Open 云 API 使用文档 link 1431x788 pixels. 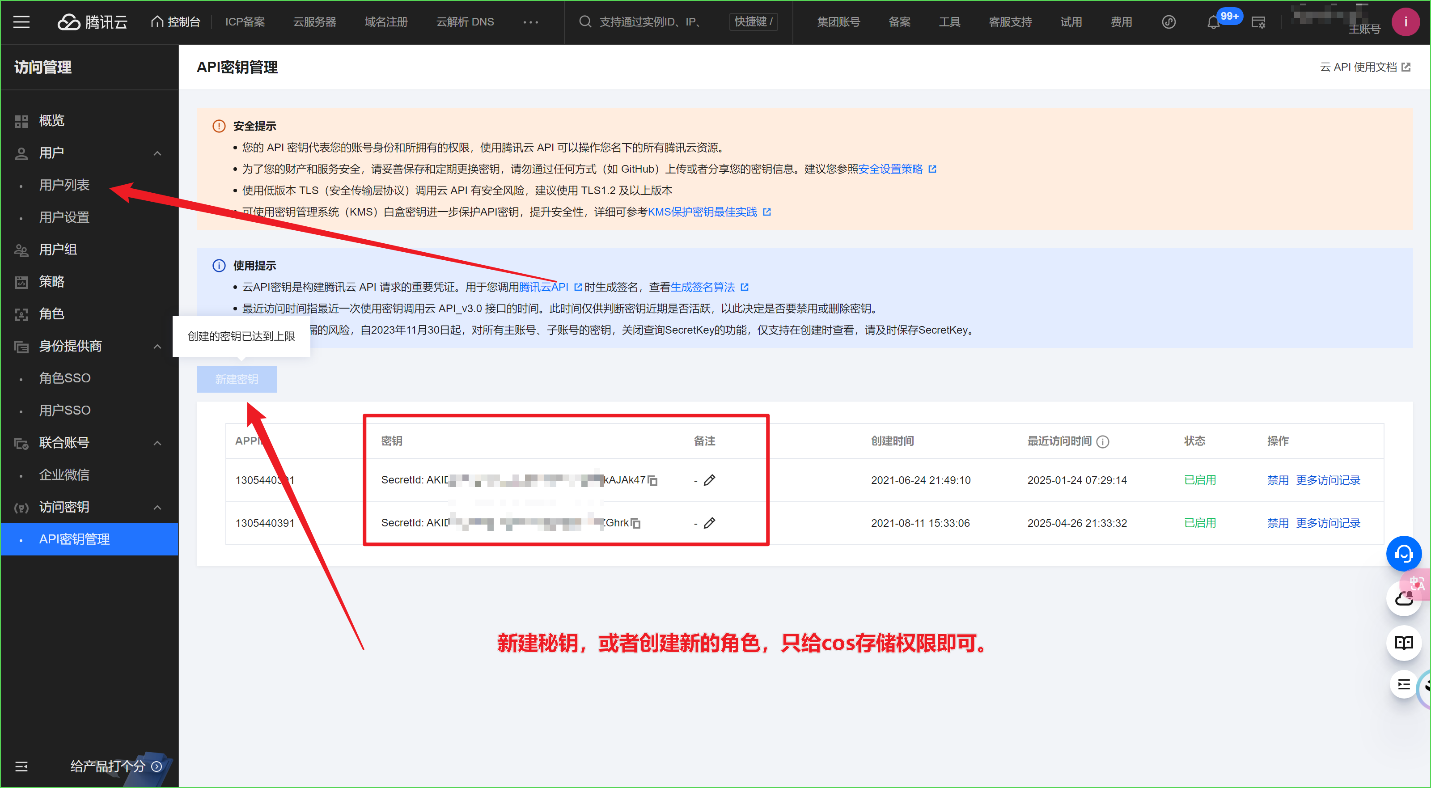click(1364, 67)
